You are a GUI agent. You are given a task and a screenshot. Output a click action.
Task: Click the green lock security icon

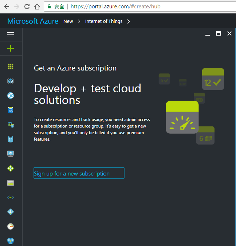(49, 7)
